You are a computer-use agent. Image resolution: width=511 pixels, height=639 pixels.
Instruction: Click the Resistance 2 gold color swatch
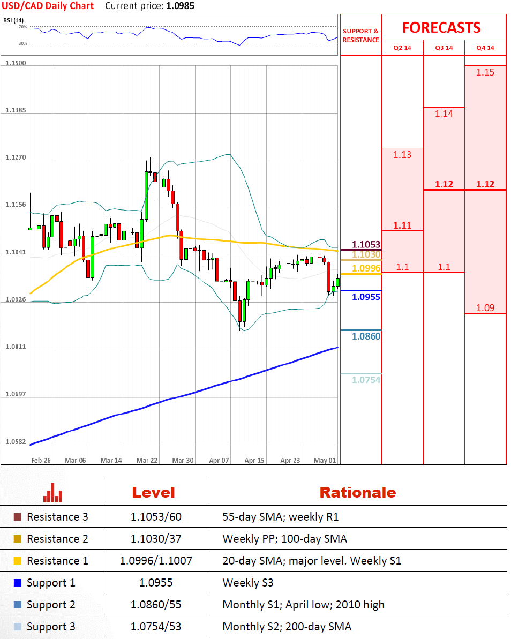[x=18, y=539]
